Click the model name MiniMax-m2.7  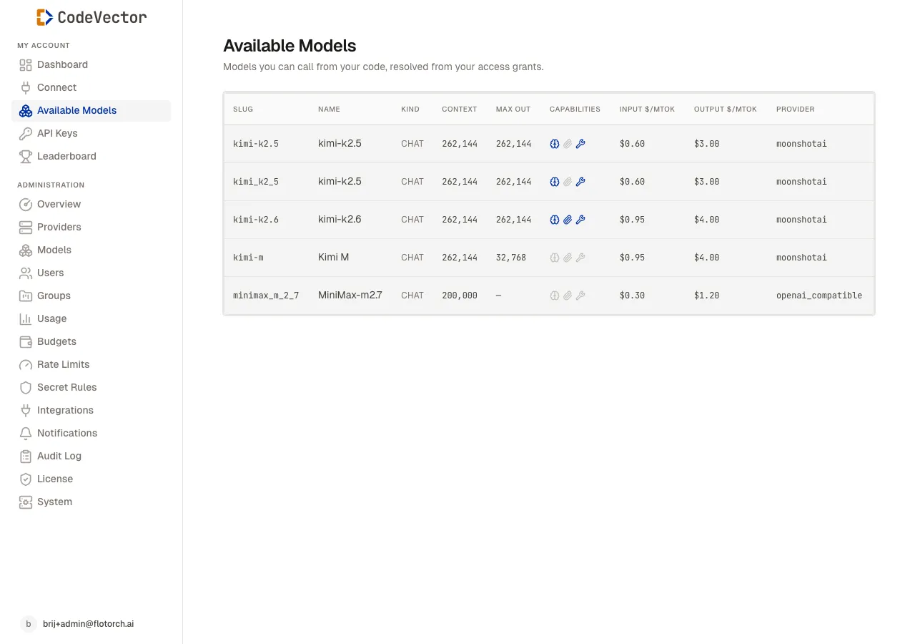[350, 295]
